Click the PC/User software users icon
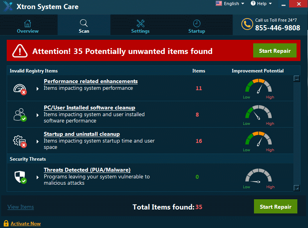 [20, 115]
